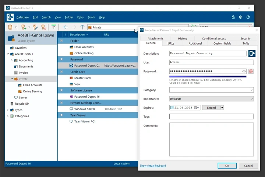This screenshot has width=265, height=177.
Task: Collapse the Software License group
Action: [61, 90]
